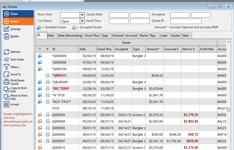Click the Delete trash icon
Image resolution: width=234 pixels, height=150 pixels.
(x=7, y=36)
